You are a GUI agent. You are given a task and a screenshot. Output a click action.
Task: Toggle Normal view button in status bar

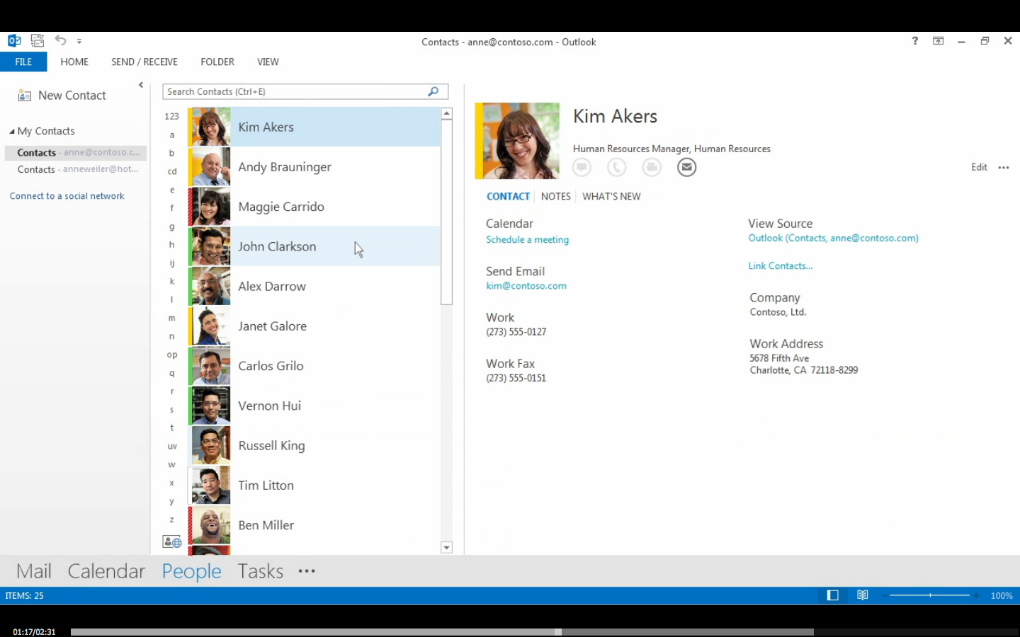pyautogui.click(x=833, y=595)
